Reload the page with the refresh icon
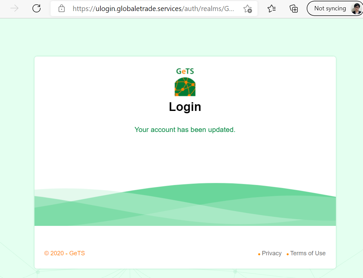Screen dimensions: 363x278 37,9
